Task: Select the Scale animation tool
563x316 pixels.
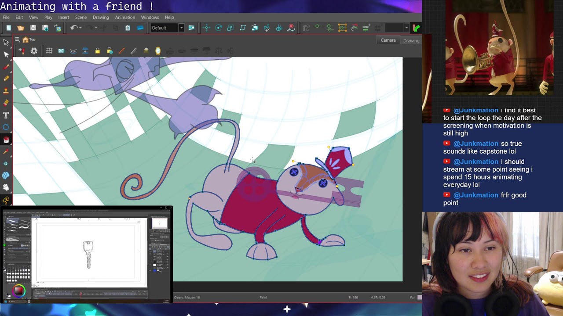Action: click(230, 28)
